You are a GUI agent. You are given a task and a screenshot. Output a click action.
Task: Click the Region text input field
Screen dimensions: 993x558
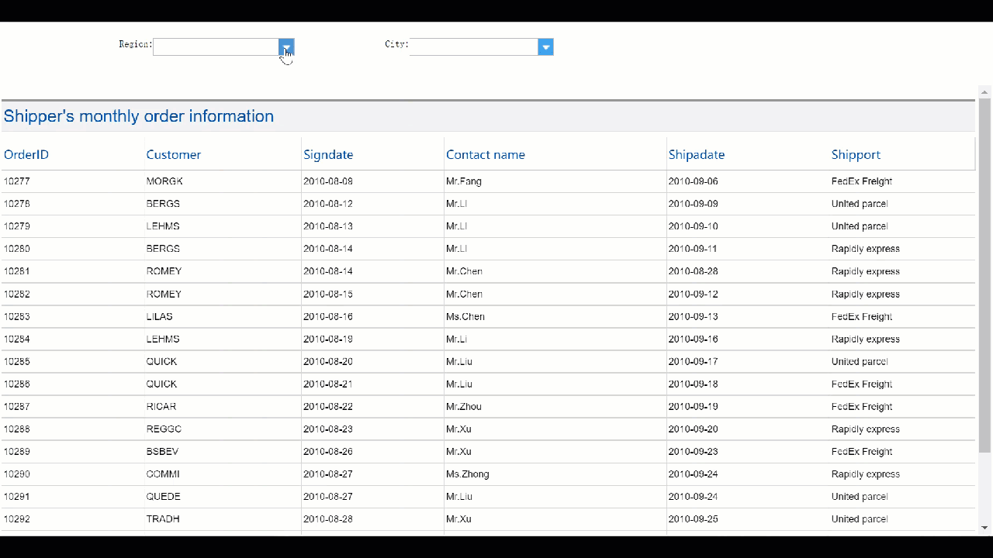click(216, 46)
